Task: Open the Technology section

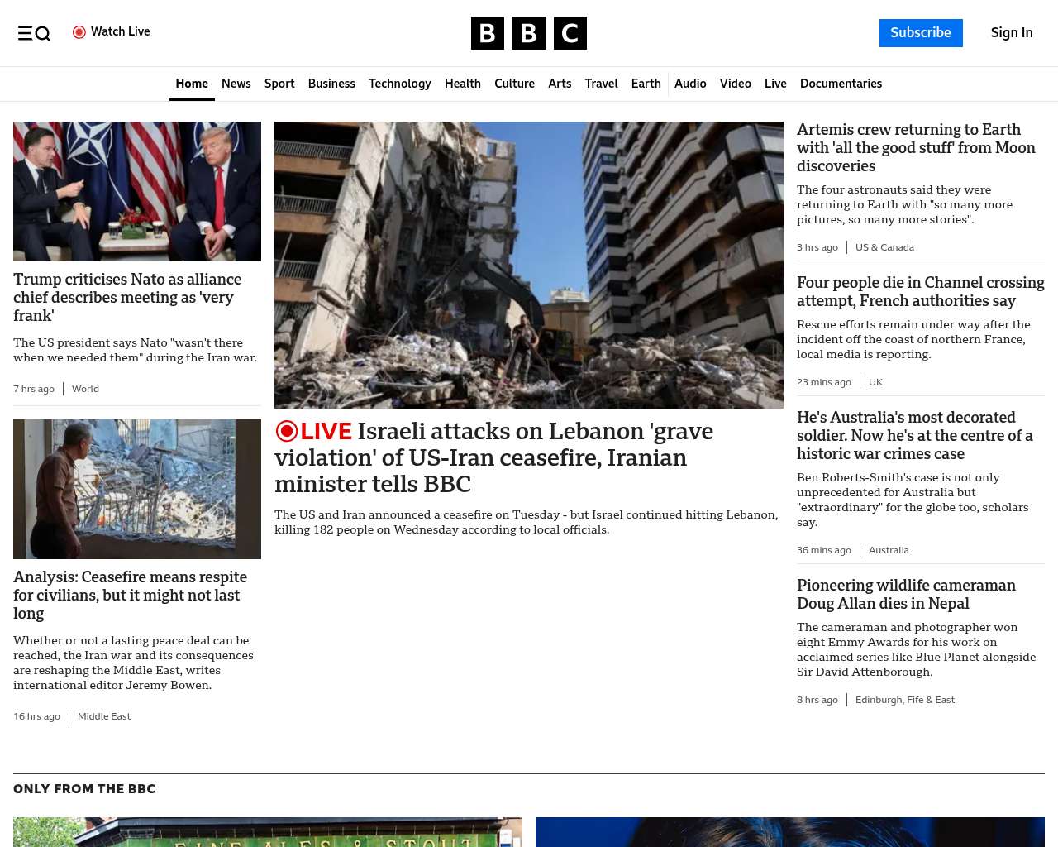Action: (400, 84)
